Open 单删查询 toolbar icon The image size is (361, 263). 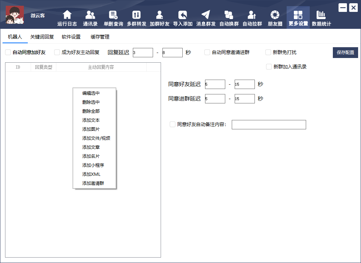(113, 15)
